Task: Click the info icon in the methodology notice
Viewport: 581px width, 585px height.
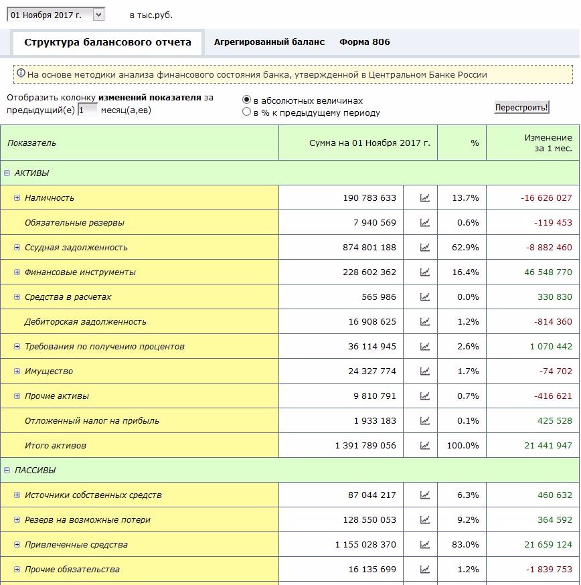Action: [21, 73]
